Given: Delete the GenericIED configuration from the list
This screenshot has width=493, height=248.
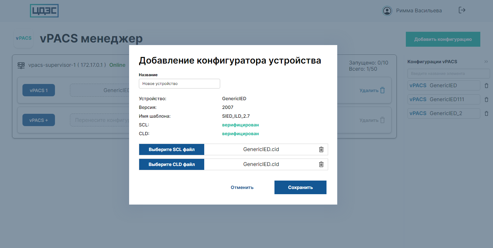Looking at the screenshot, I should coord(486,86).
